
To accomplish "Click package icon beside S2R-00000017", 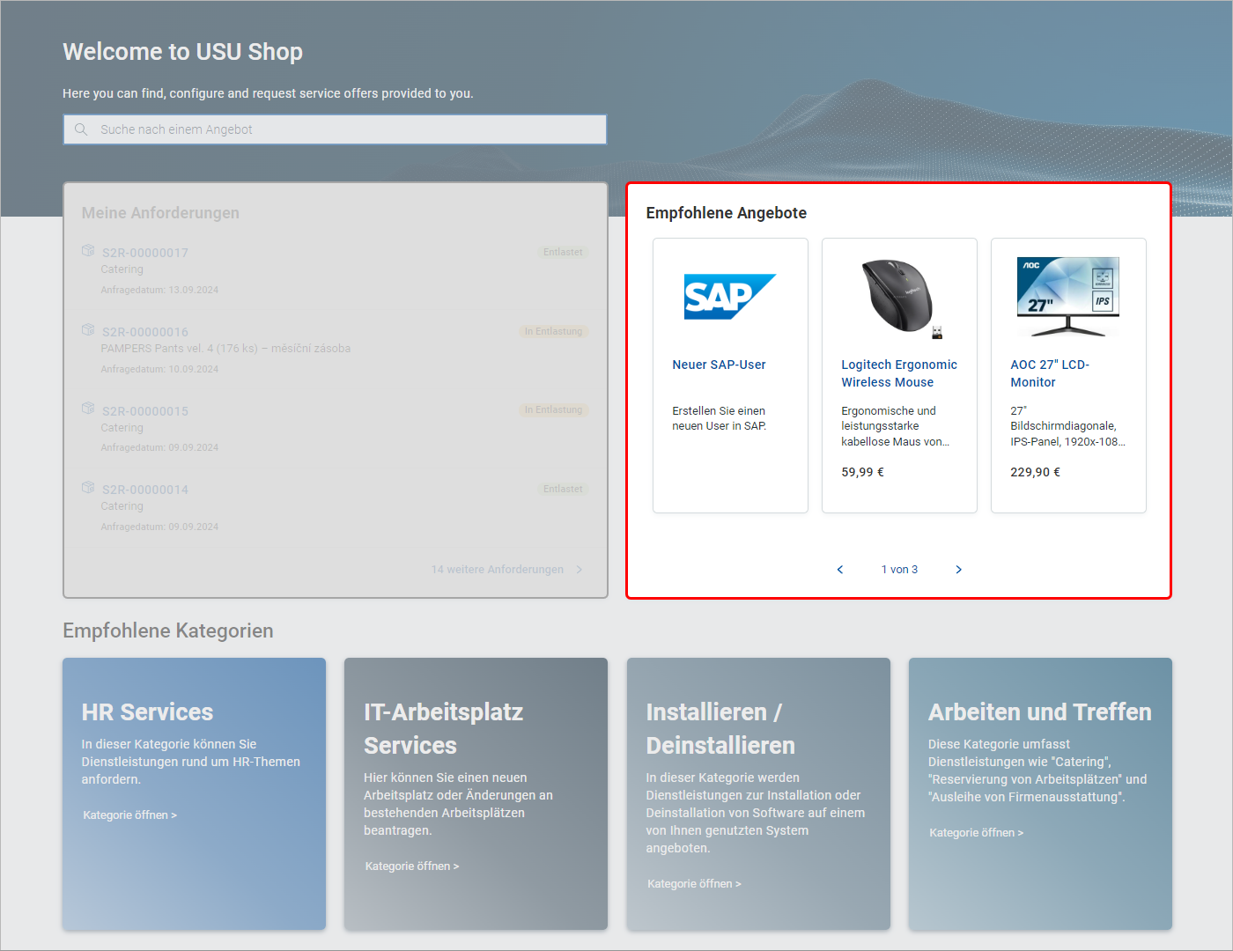I will tap(88, 251).
